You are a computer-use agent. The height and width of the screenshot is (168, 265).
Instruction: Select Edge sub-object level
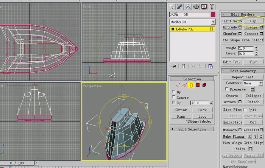184,85
